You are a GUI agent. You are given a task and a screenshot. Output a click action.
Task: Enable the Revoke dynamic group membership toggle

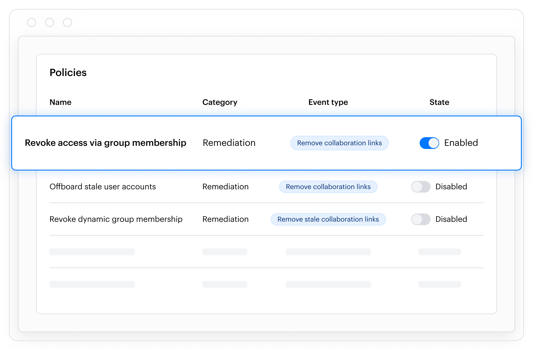click(421, 219)
